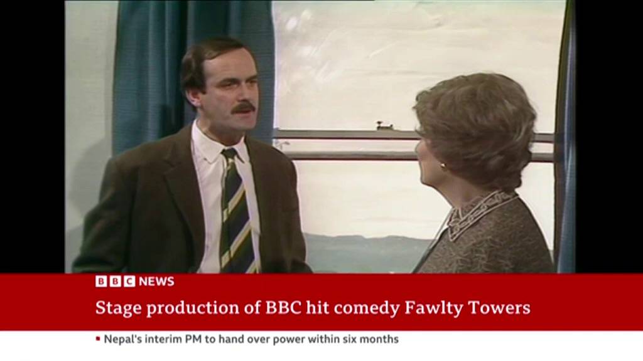Click the red bullet before Nepal ticker

[x=98, y=338]
